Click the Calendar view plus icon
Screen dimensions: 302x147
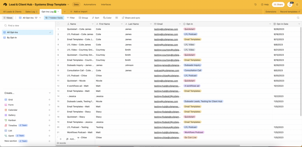pyautogui.click(x=49, y=110)
